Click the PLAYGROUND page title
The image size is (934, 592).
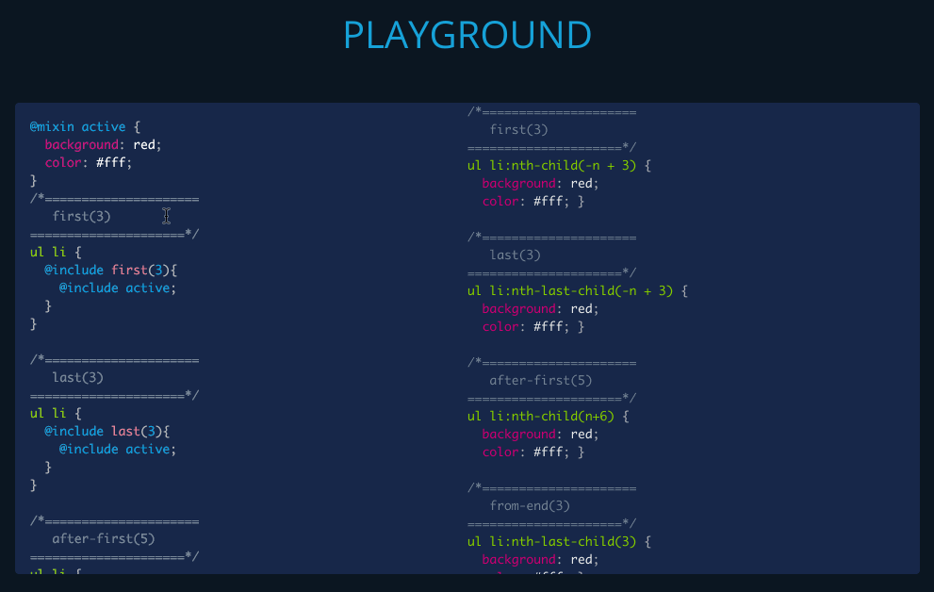coord(467,35)
